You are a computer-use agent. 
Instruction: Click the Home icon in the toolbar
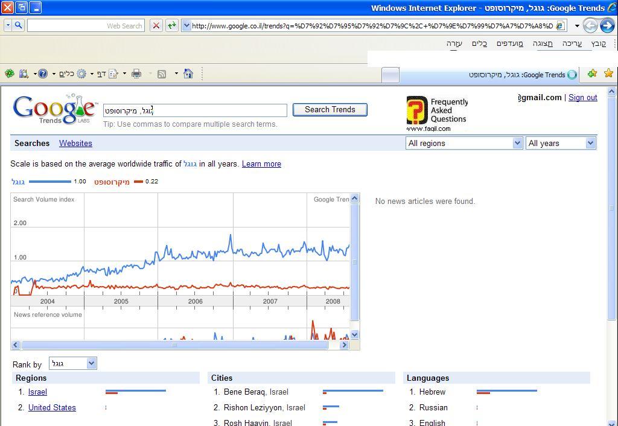pos(188,74)
